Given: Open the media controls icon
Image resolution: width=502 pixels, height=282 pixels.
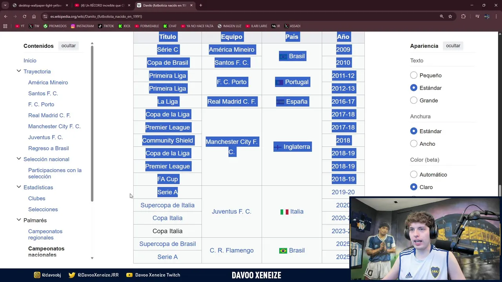Looking at the screenshot, I should 477,16.
